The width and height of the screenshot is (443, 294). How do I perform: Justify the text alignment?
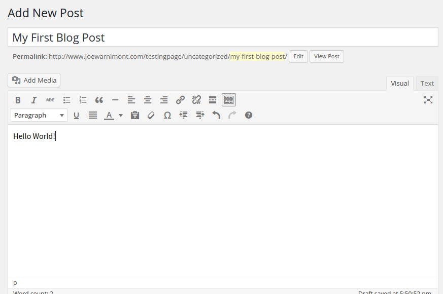pyautogui.click(x=93, y=115)
